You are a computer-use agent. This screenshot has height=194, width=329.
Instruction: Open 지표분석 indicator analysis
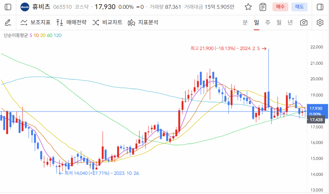click(x=143, y=22)
